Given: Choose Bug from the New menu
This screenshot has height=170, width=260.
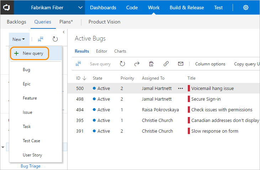Looking at the screenshot, I should click(27, 70).
